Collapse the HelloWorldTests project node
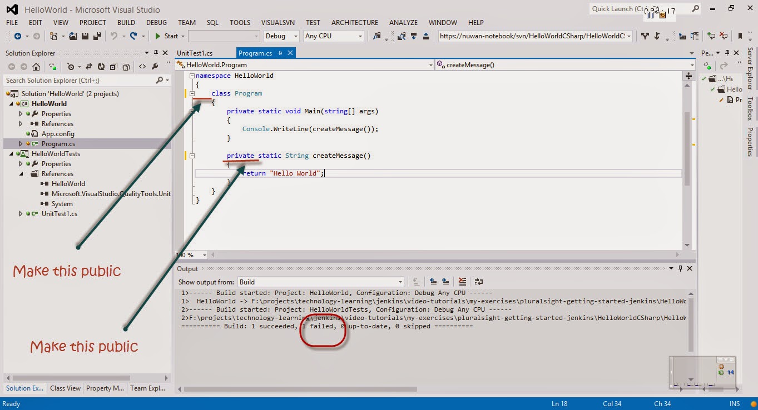 pyautogui.click(x=11, y=154)
